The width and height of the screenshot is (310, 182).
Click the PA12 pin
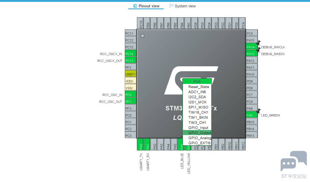[252, 61]
